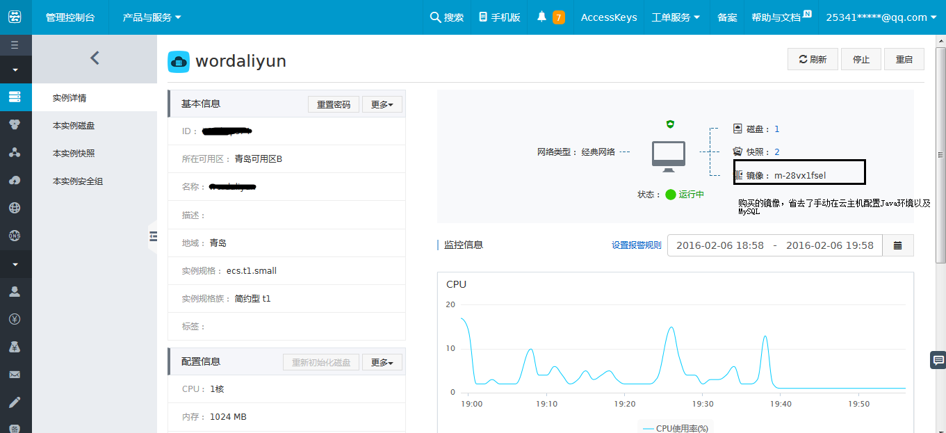This screenshot has width=946, height=433.
Task: Click the 重新初始化磁盘 button
Action: coord(321,362)
